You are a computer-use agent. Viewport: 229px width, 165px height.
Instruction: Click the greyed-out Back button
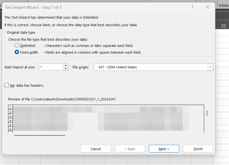130,149
